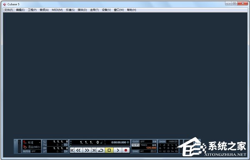This screenshot has width=250, height=160.
Task: Toggle Punch In below the L button
Action: coord(45,145)
